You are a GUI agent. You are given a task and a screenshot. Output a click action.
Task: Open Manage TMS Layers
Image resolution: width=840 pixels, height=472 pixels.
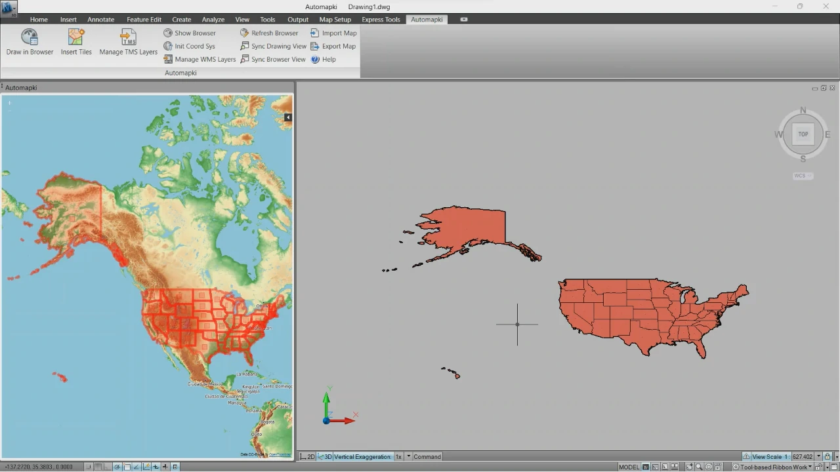point(128,41)
